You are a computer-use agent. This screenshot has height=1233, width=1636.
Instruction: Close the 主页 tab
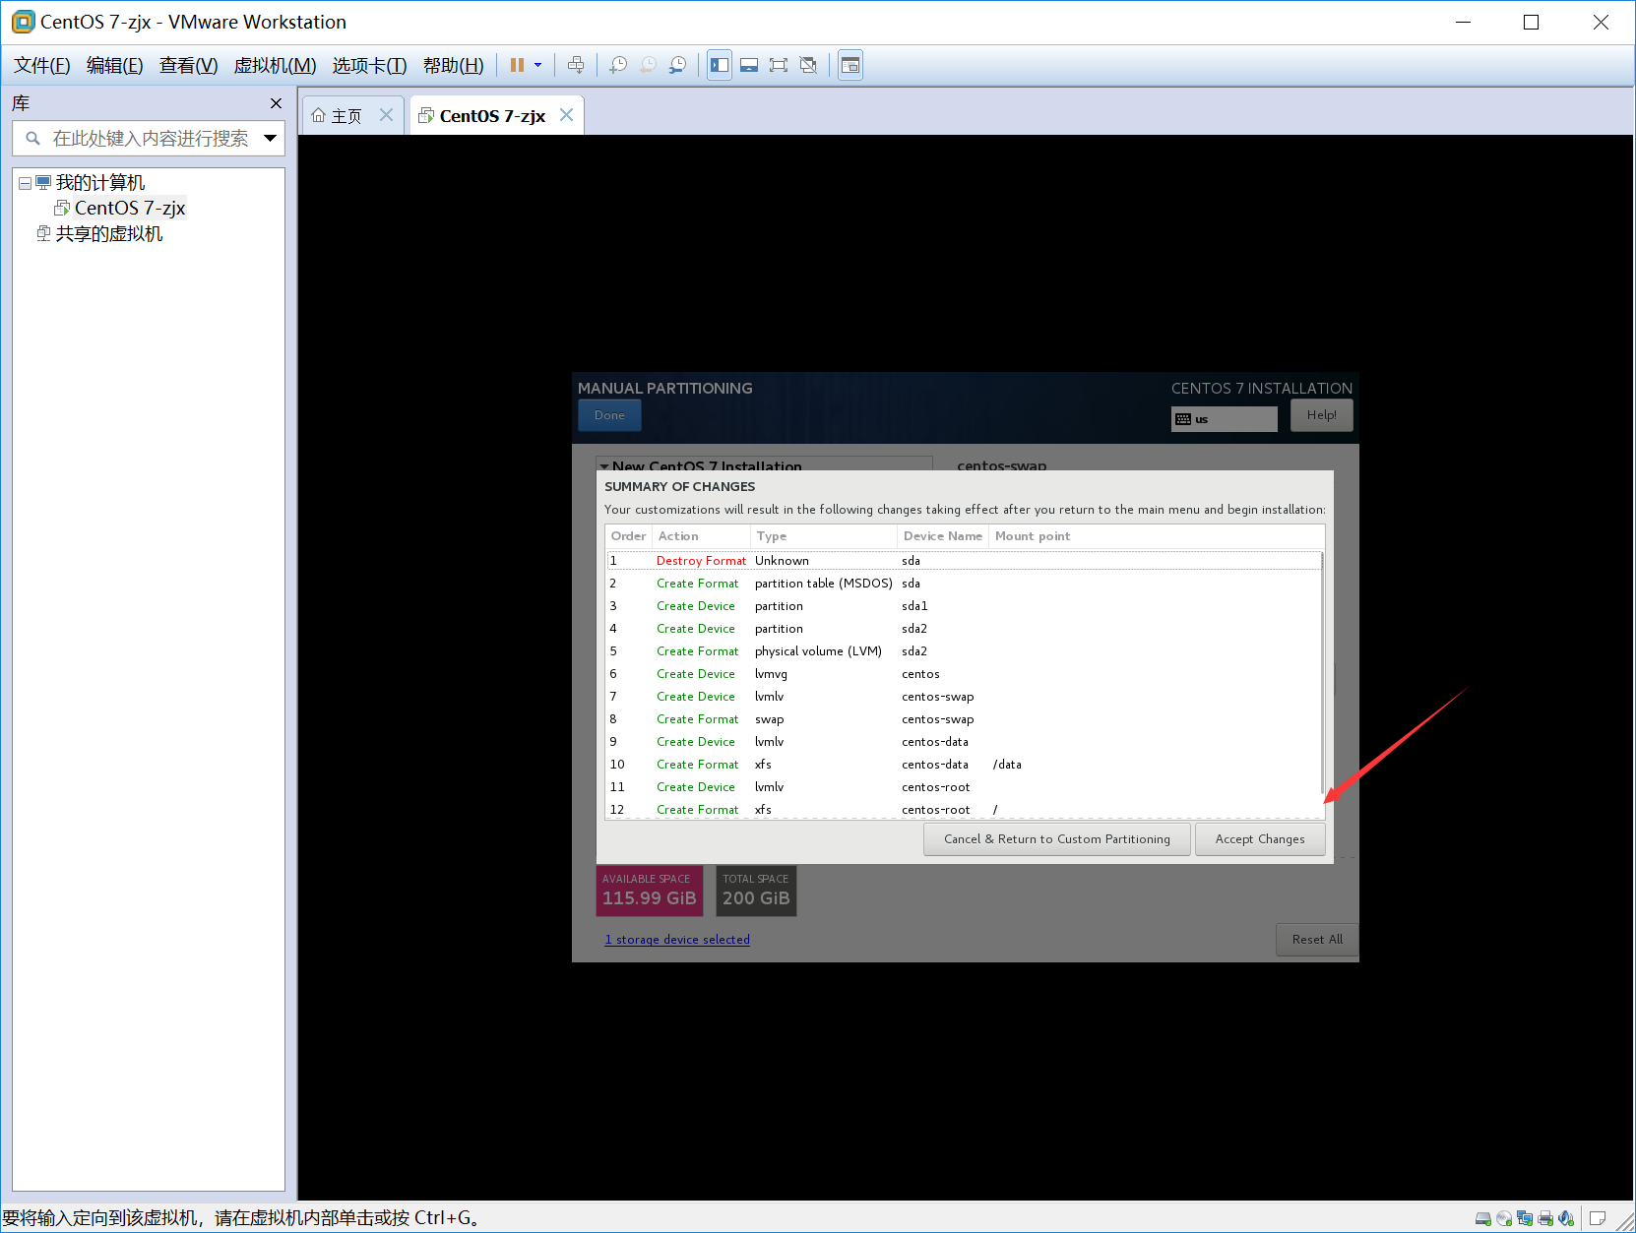pyautogui.click(x=386, y=115)
